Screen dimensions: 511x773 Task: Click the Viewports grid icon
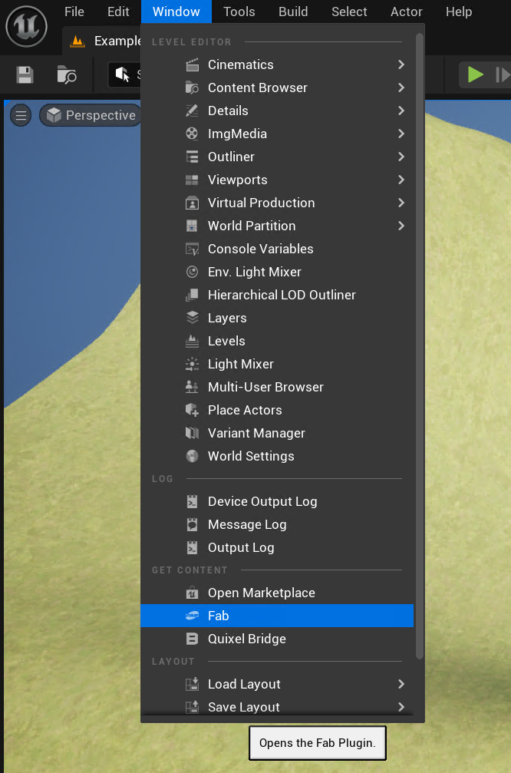tap(192, 180)
